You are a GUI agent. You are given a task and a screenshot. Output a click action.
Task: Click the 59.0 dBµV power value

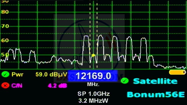(x=51, y=74)
